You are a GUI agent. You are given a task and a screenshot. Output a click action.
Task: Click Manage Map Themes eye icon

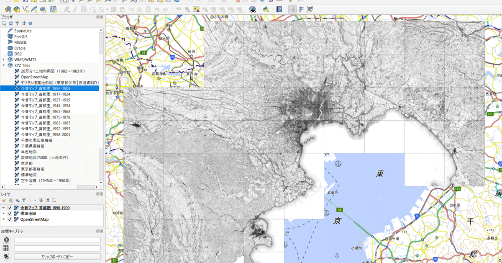point(17,201)
